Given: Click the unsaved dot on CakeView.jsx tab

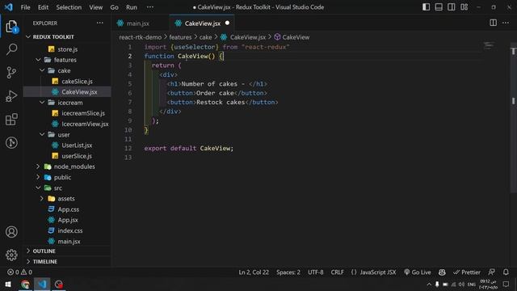Looking at the screenshot, I should tap(227, 23).
